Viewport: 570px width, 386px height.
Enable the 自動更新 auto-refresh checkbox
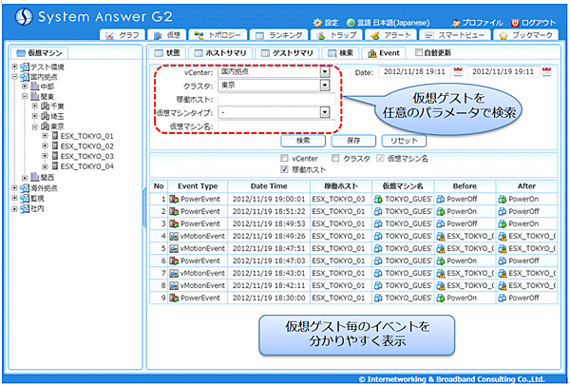[x=420, y=53]
